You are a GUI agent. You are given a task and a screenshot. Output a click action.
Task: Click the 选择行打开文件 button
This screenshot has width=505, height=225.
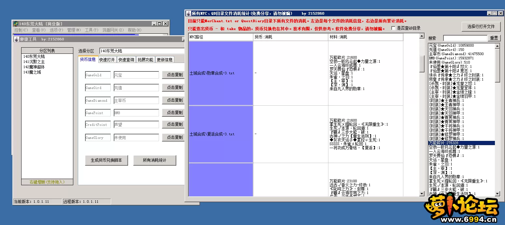point(481,27)
